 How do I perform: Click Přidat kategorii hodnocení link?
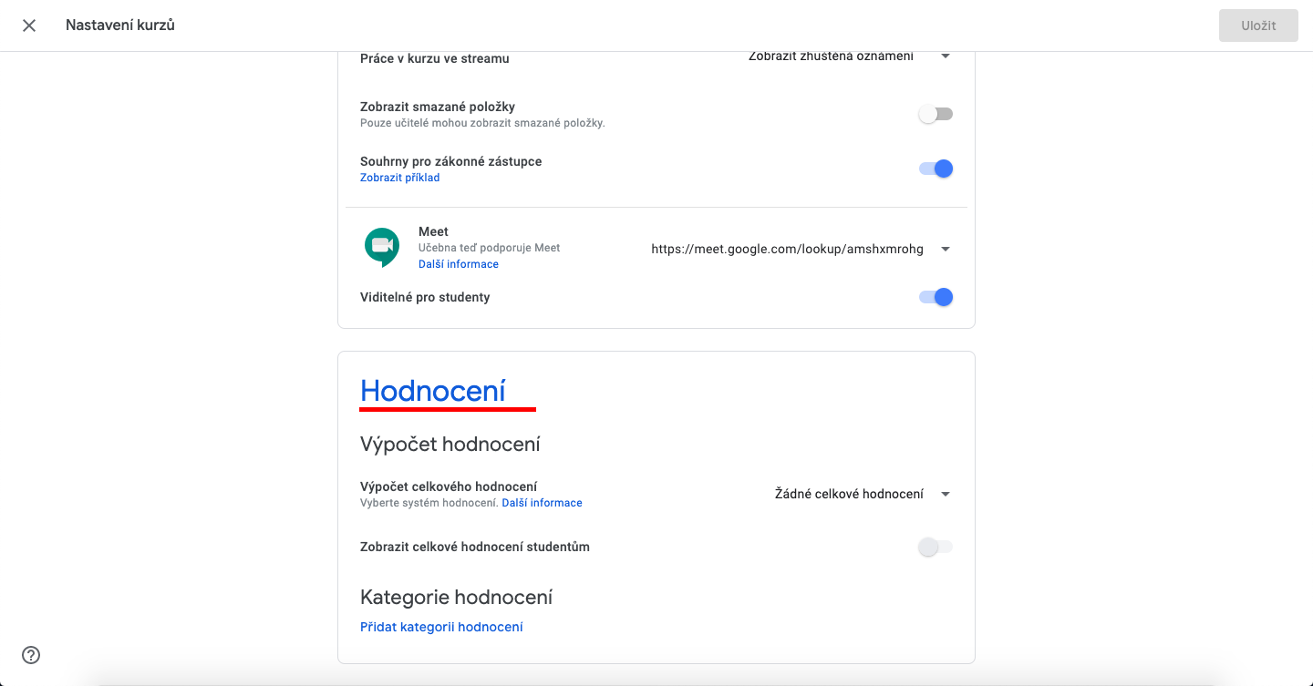point(441,627)
